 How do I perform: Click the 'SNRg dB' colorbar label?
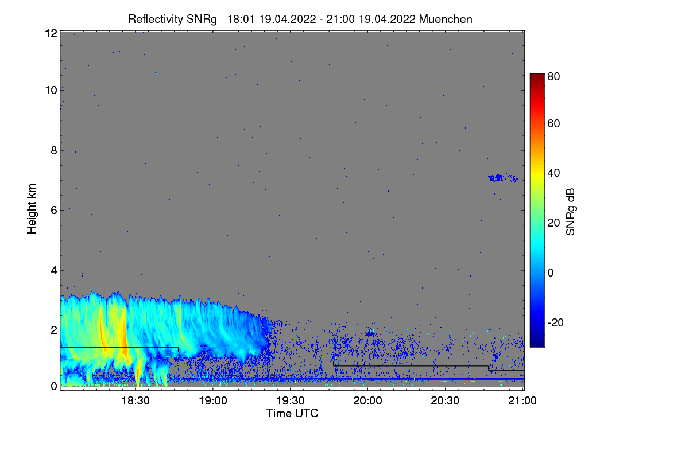(x=570, y=211)
